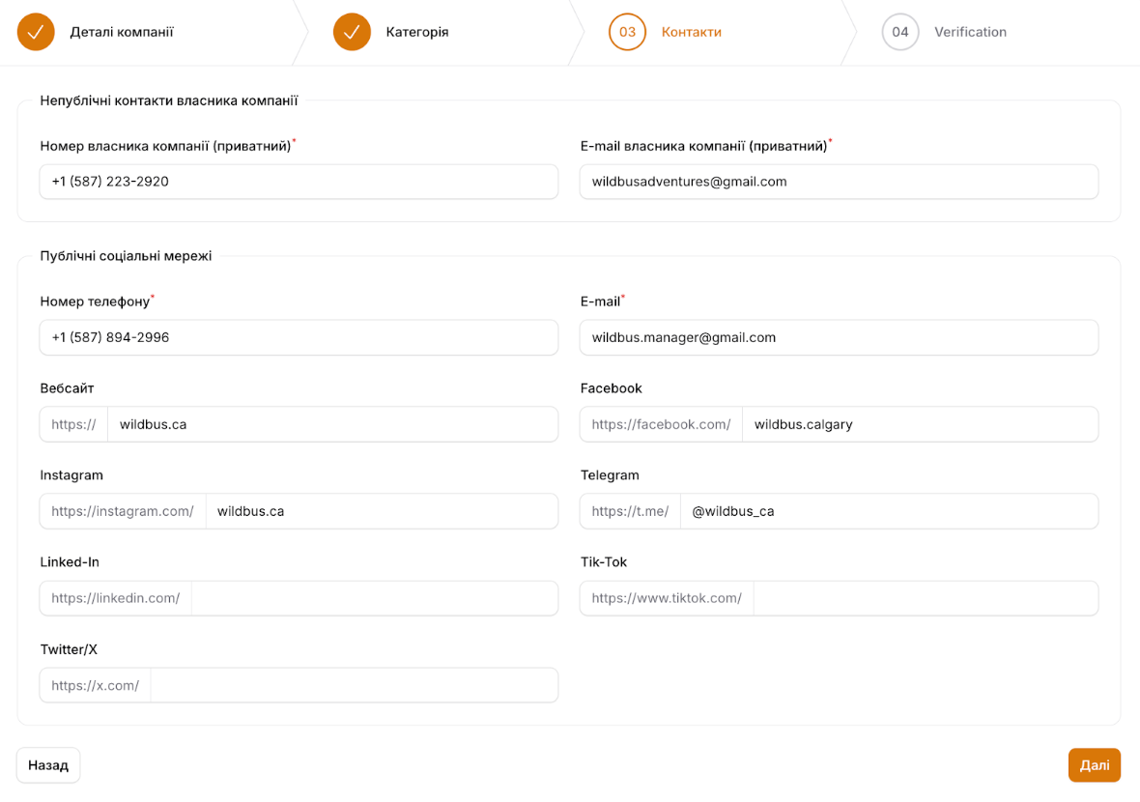
Task: Click into the Instagram username field
Action: point(382,511)
